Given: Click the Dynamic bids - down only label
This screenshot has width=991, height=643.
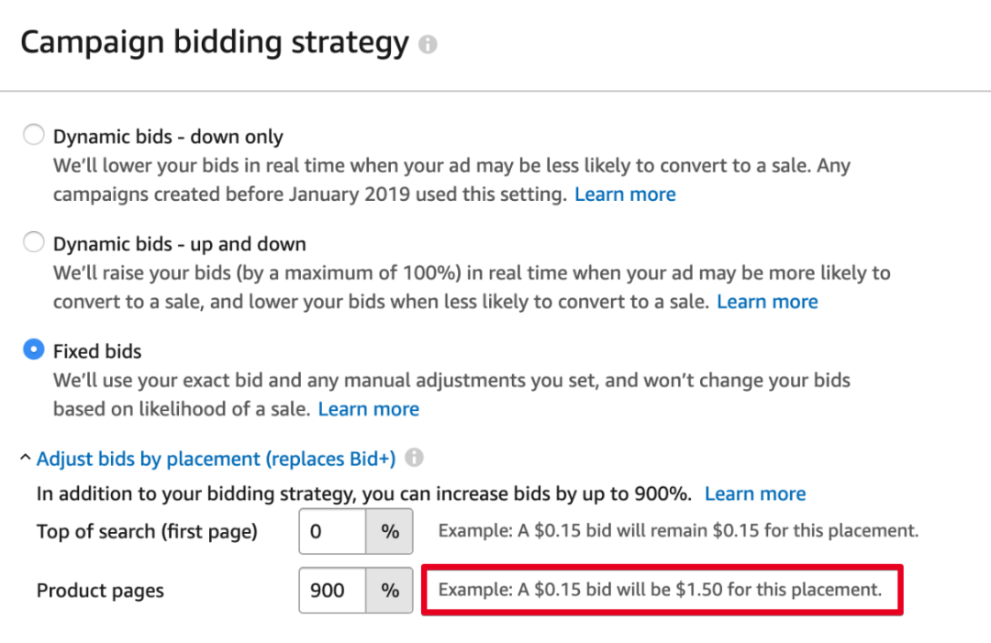Looking at the screenshot, I should click(168, 137).
